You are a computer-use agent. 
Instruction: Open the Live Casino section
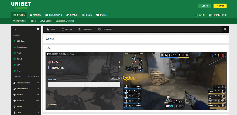tap(54, 15)
